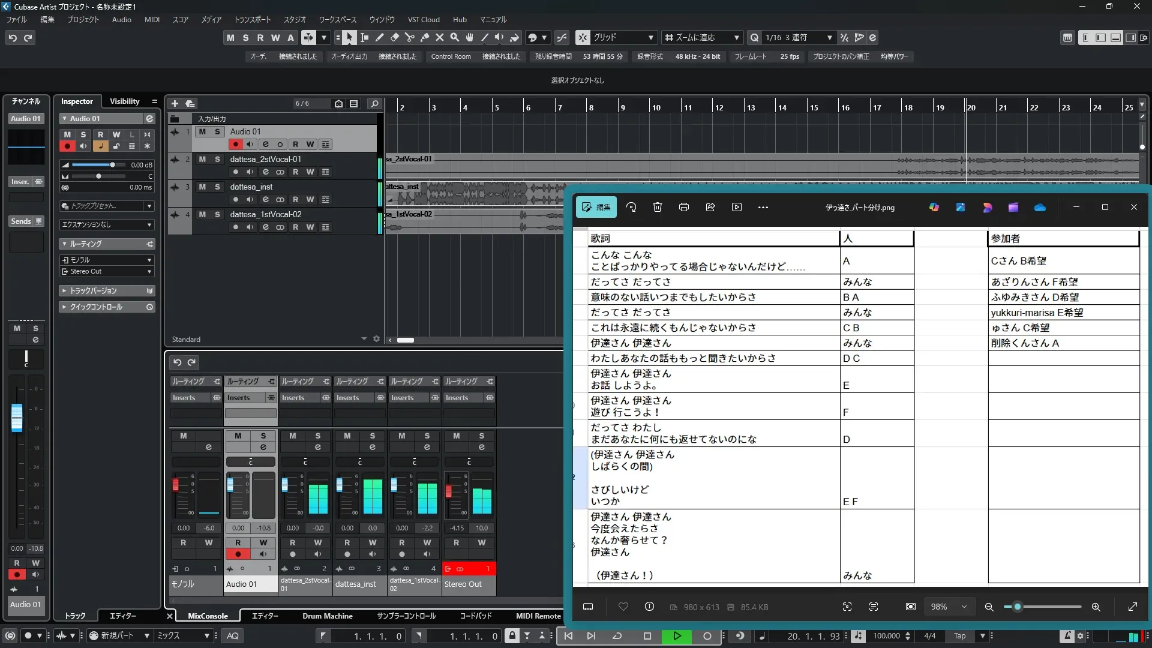Click the delete trash icon in photo viewer

pos(658,207)
